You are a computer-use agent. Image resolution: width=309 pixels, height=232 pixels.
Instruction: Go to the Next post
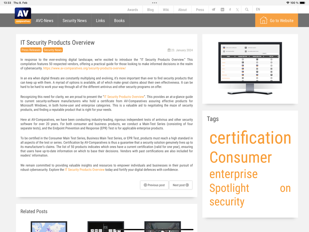pos(181,185)
